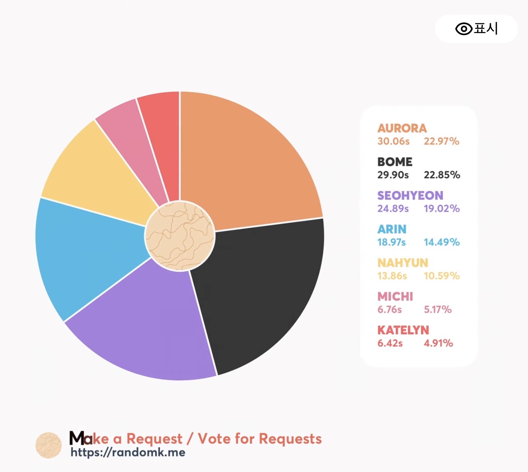Click the AURORA legend name

click(x=402, y=128)
